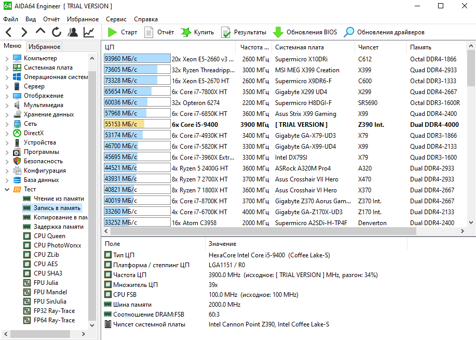Switch to the Меню tab
Screen dimensions: 476x340
12,46
